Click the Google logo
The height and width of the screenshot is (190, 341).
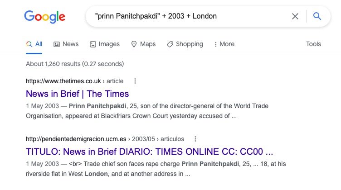click(44, 17)
